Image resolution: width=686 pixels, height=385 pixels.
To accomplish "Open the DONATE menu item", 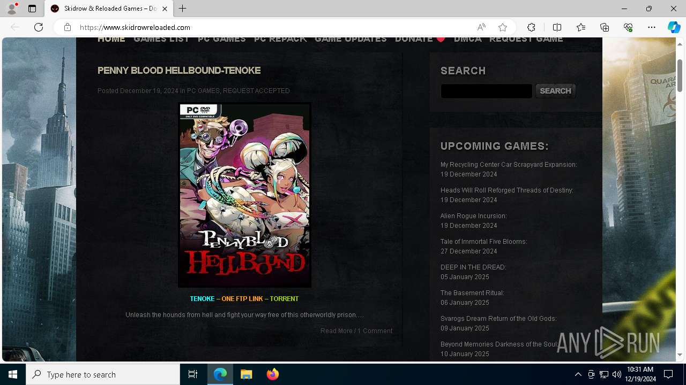I will pos(420,39).
